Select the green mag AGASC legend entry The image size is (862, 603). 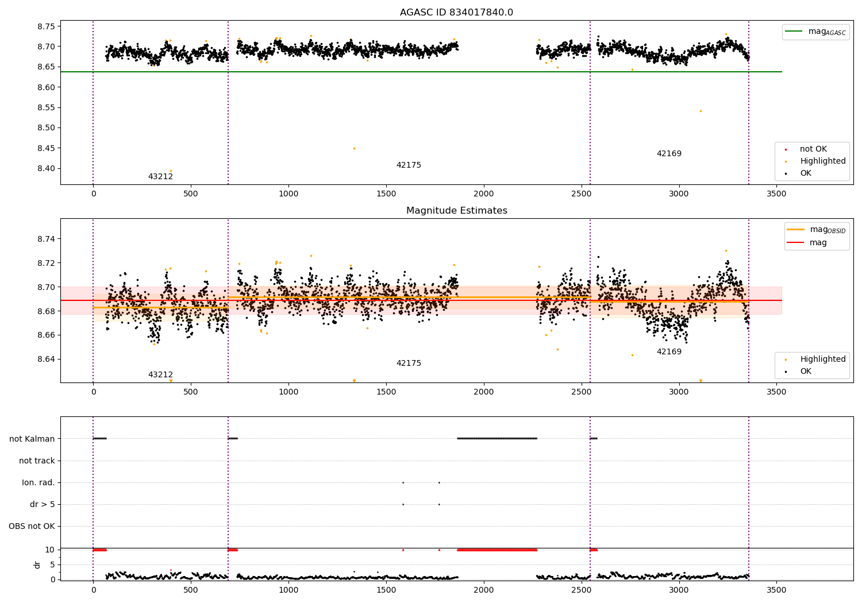tap(815, 32)
